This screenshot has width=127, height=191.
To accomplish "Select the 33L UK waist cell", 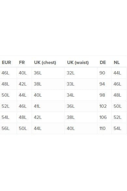I will 70,84.
